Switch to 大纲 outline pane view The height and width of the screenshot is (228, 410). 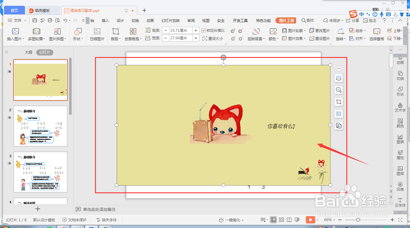point(29,52)
